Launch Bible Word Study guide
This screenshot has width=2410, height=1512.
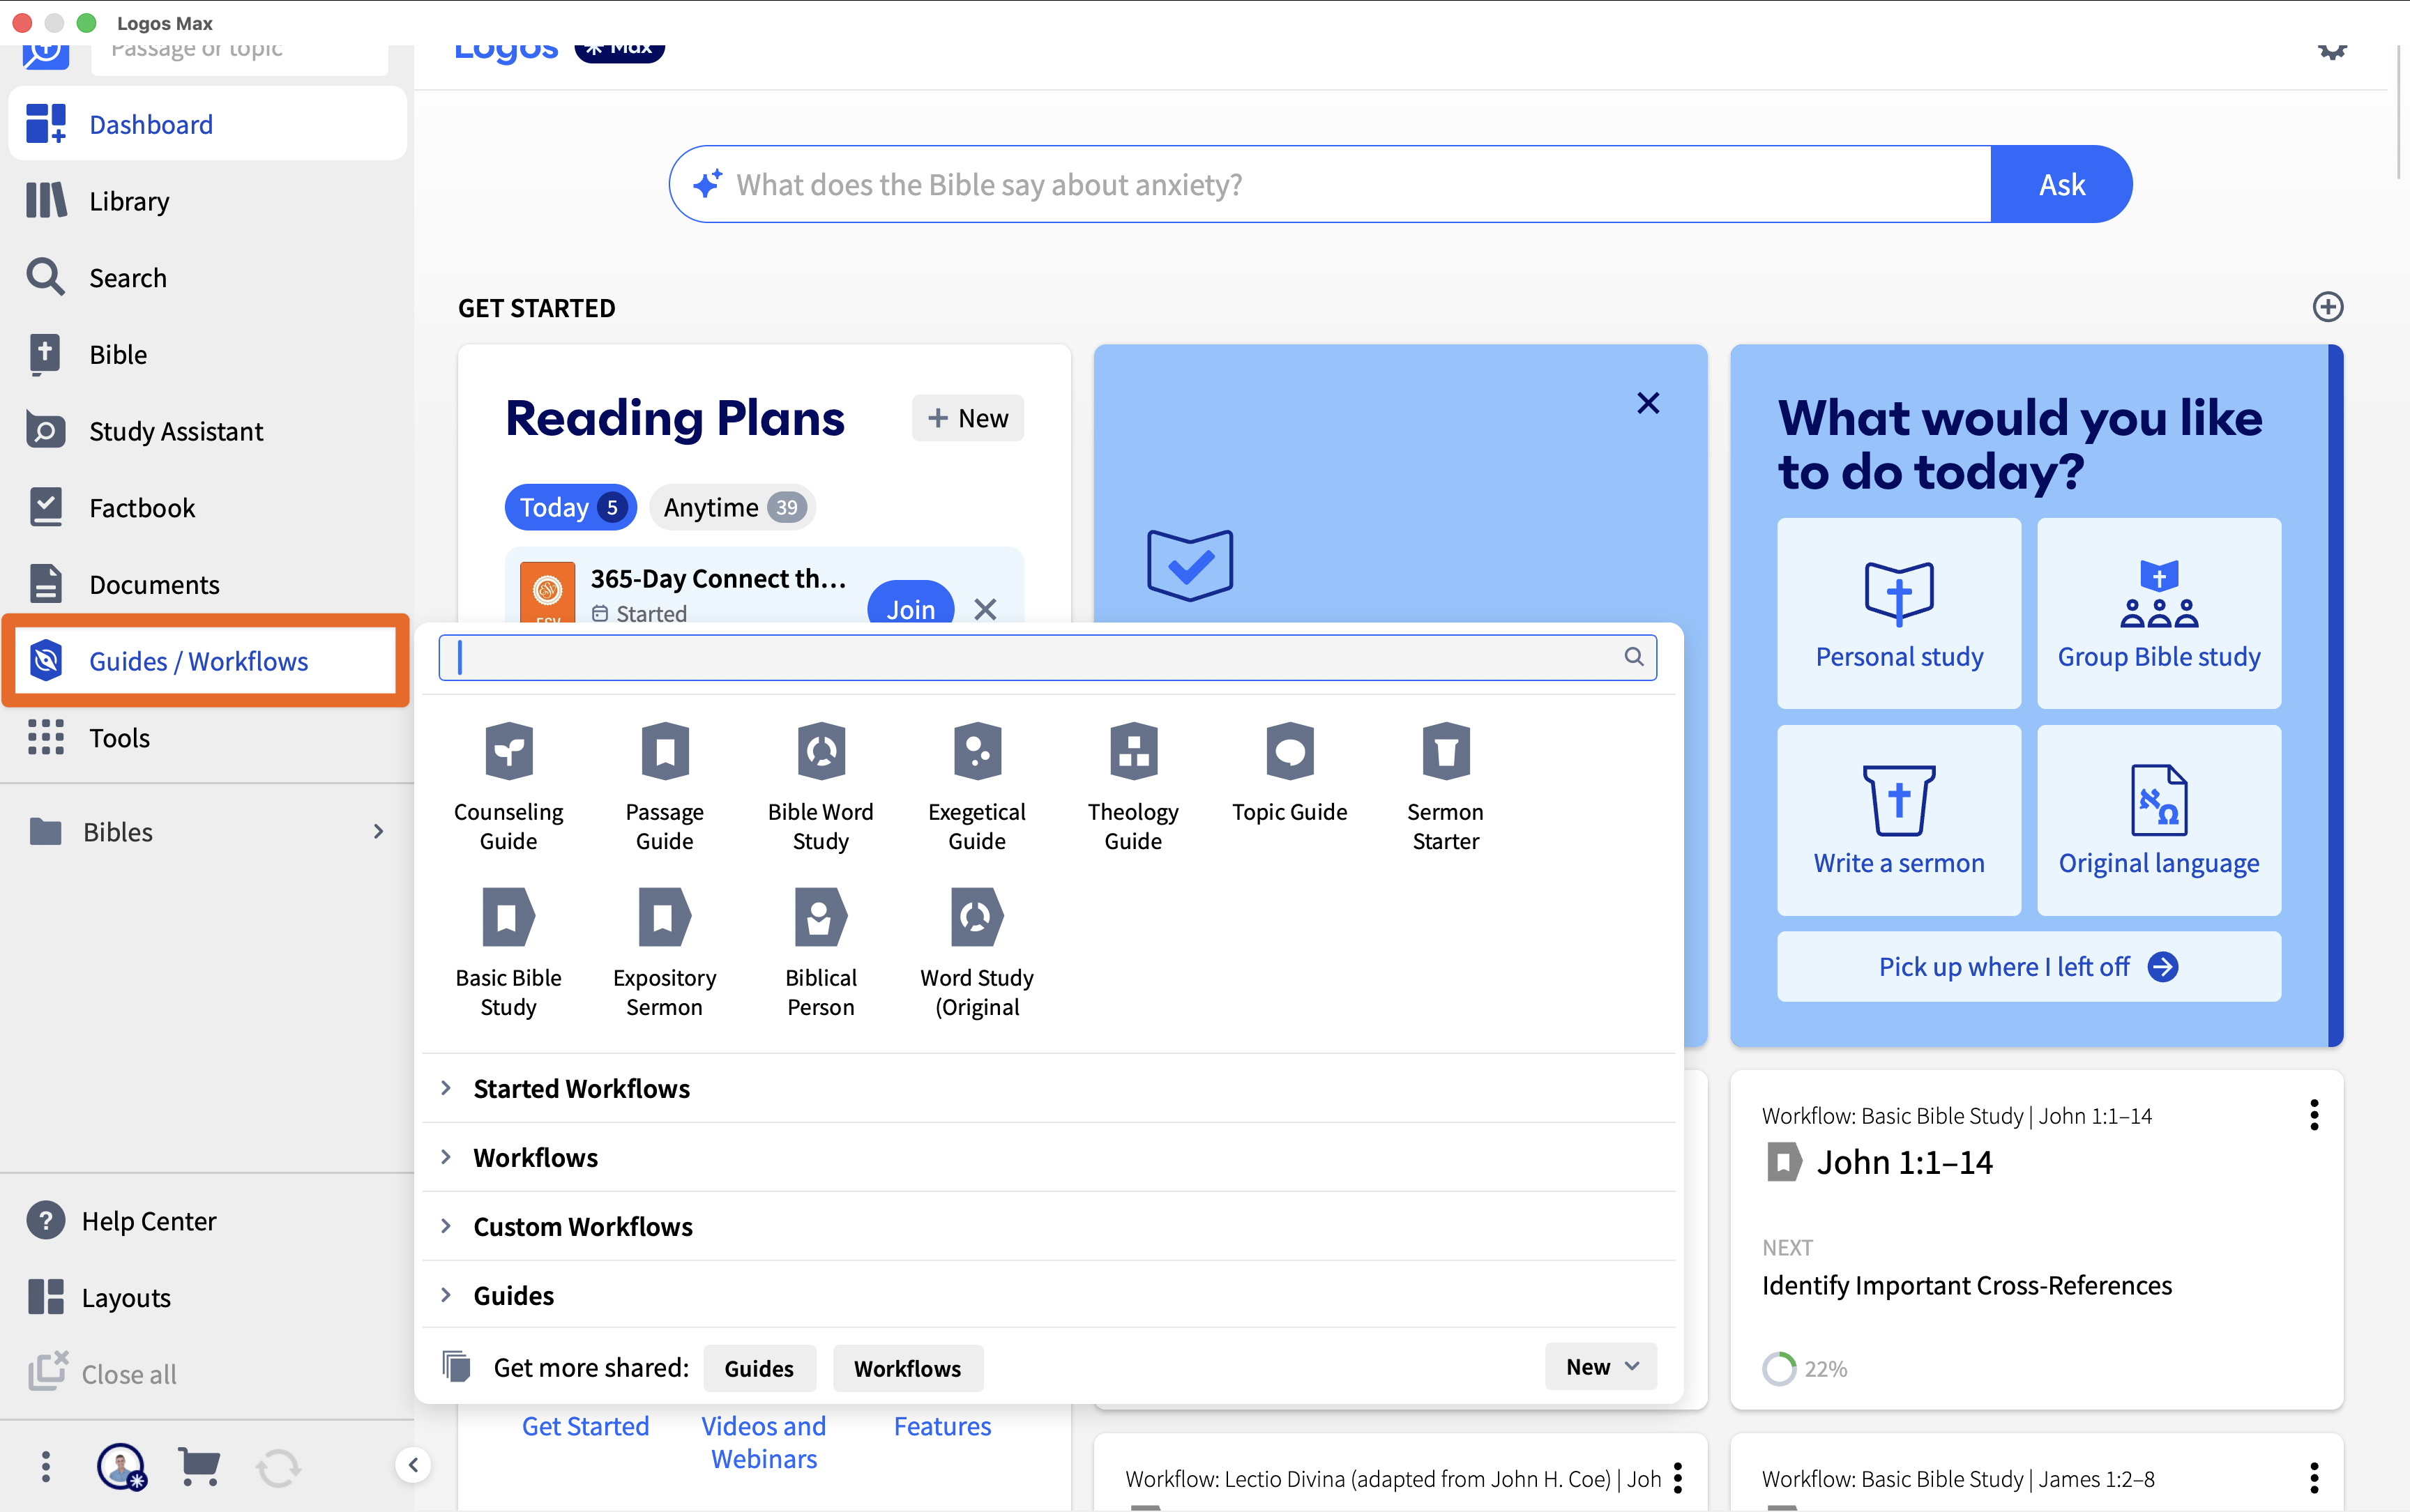(x=820, y=786)
